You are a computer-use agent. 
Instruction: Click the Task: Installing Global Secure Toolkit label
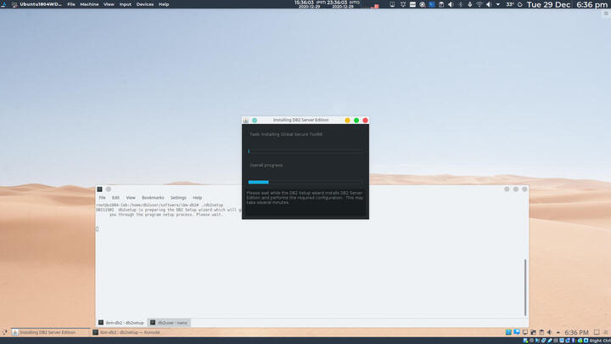pyautogui.click(x=286, y=134)
